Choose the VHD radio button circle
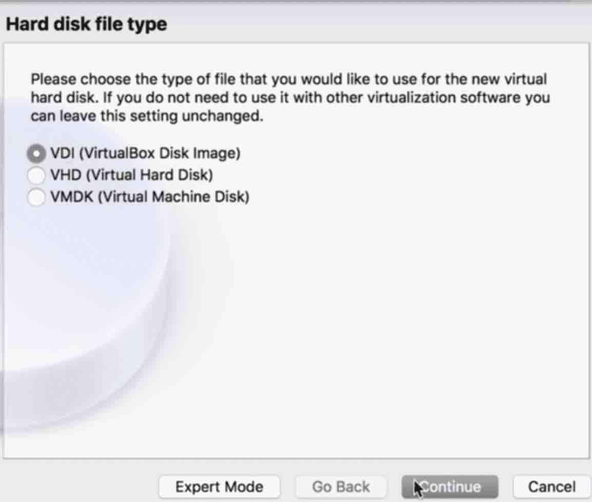 [x=36, y=175]
